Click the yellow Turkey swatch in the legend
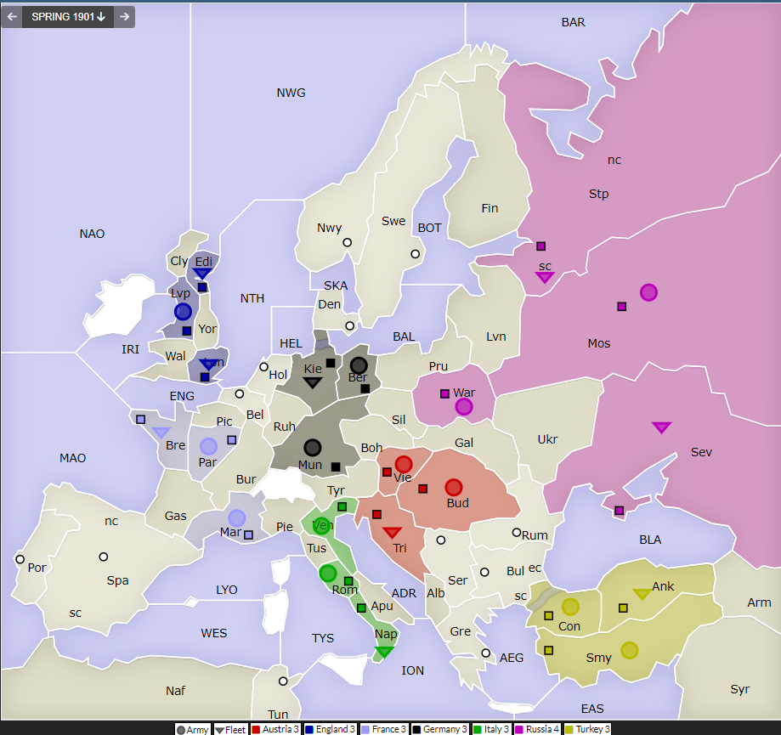Image resolution: width=781 pixels, height=735 pixels. tap(569, 730)
